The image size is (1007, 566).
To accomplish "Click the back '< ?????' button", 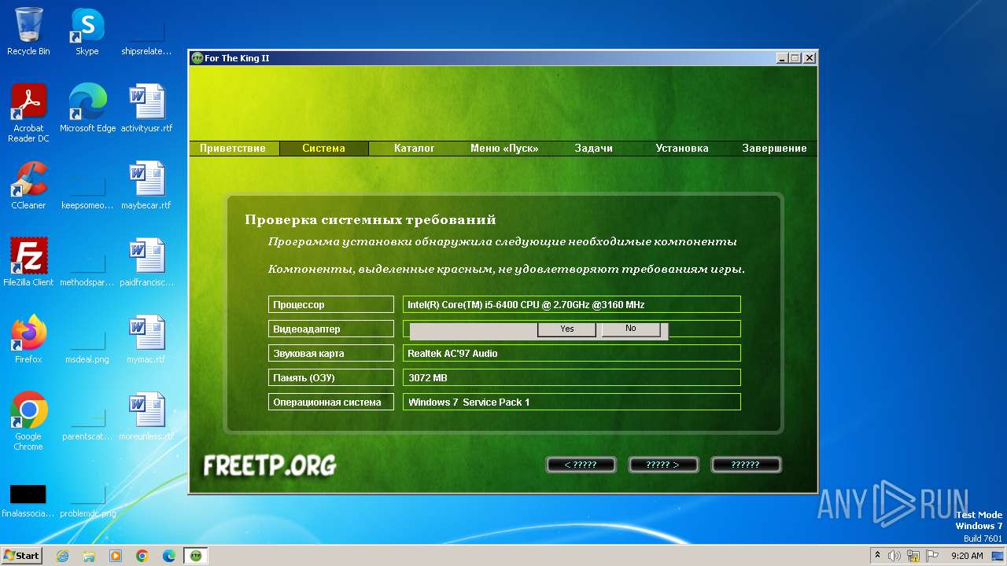I will [x=581, y=465].
